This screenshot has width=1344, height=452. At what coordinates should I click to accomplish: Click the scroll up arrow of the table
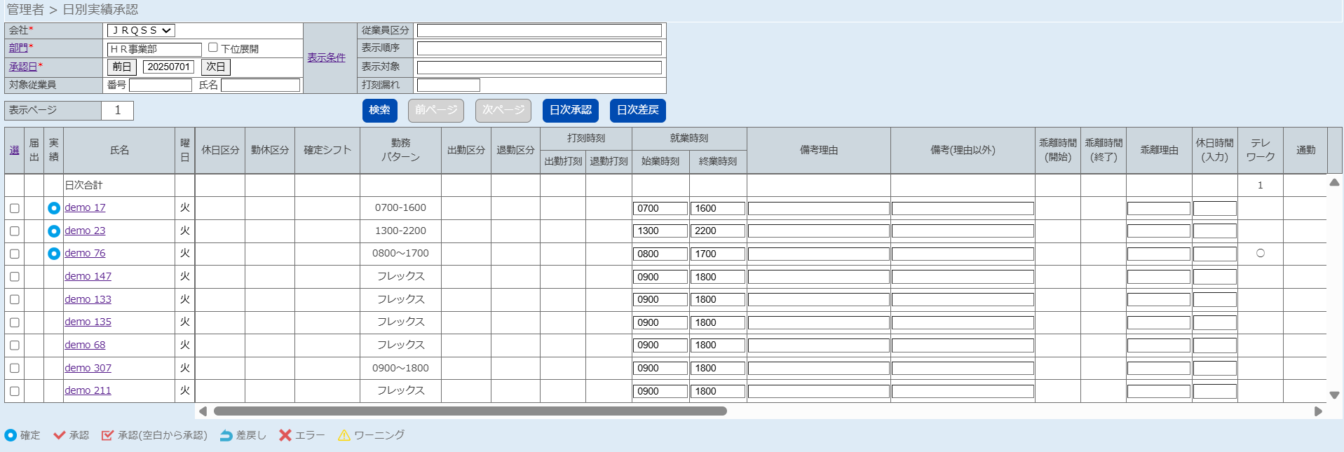tap(1334, 182)
